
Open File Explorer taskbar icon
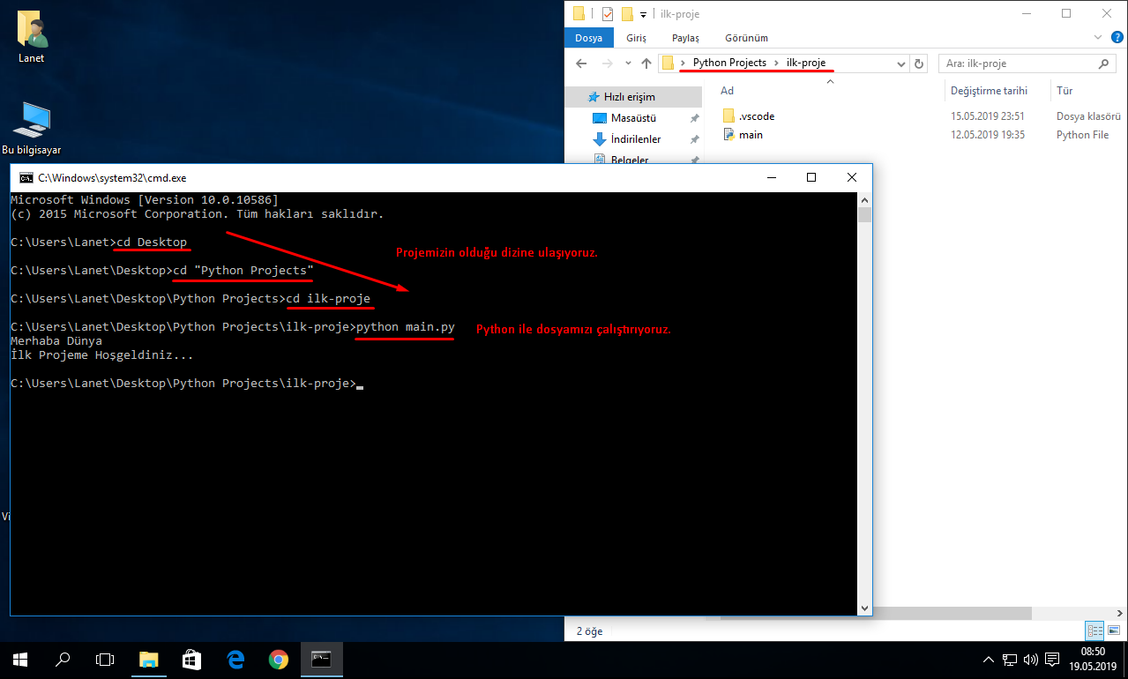[x=149, y=660]
